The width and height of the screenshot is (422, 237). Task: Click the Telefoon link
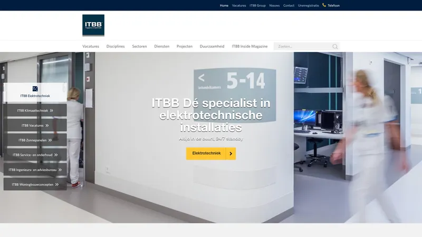[x=333, y=5]
